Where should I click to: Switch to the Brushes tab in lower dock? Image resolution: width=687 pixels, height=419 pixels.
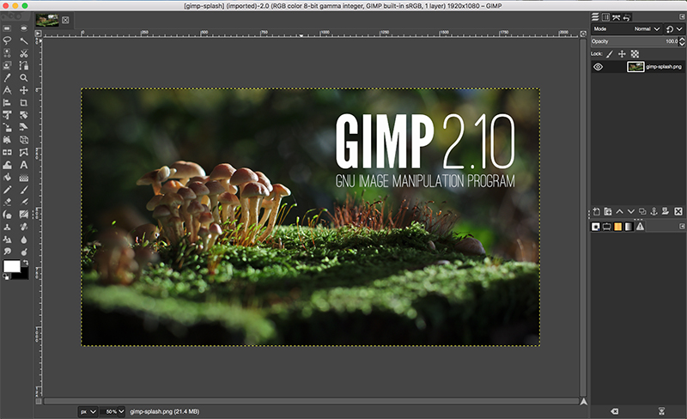[x=595, y=227]
